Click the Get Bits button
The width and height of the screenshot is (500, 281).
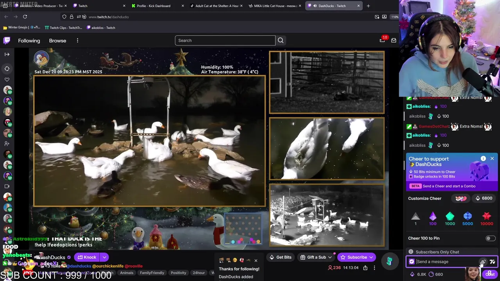point(280,257)
